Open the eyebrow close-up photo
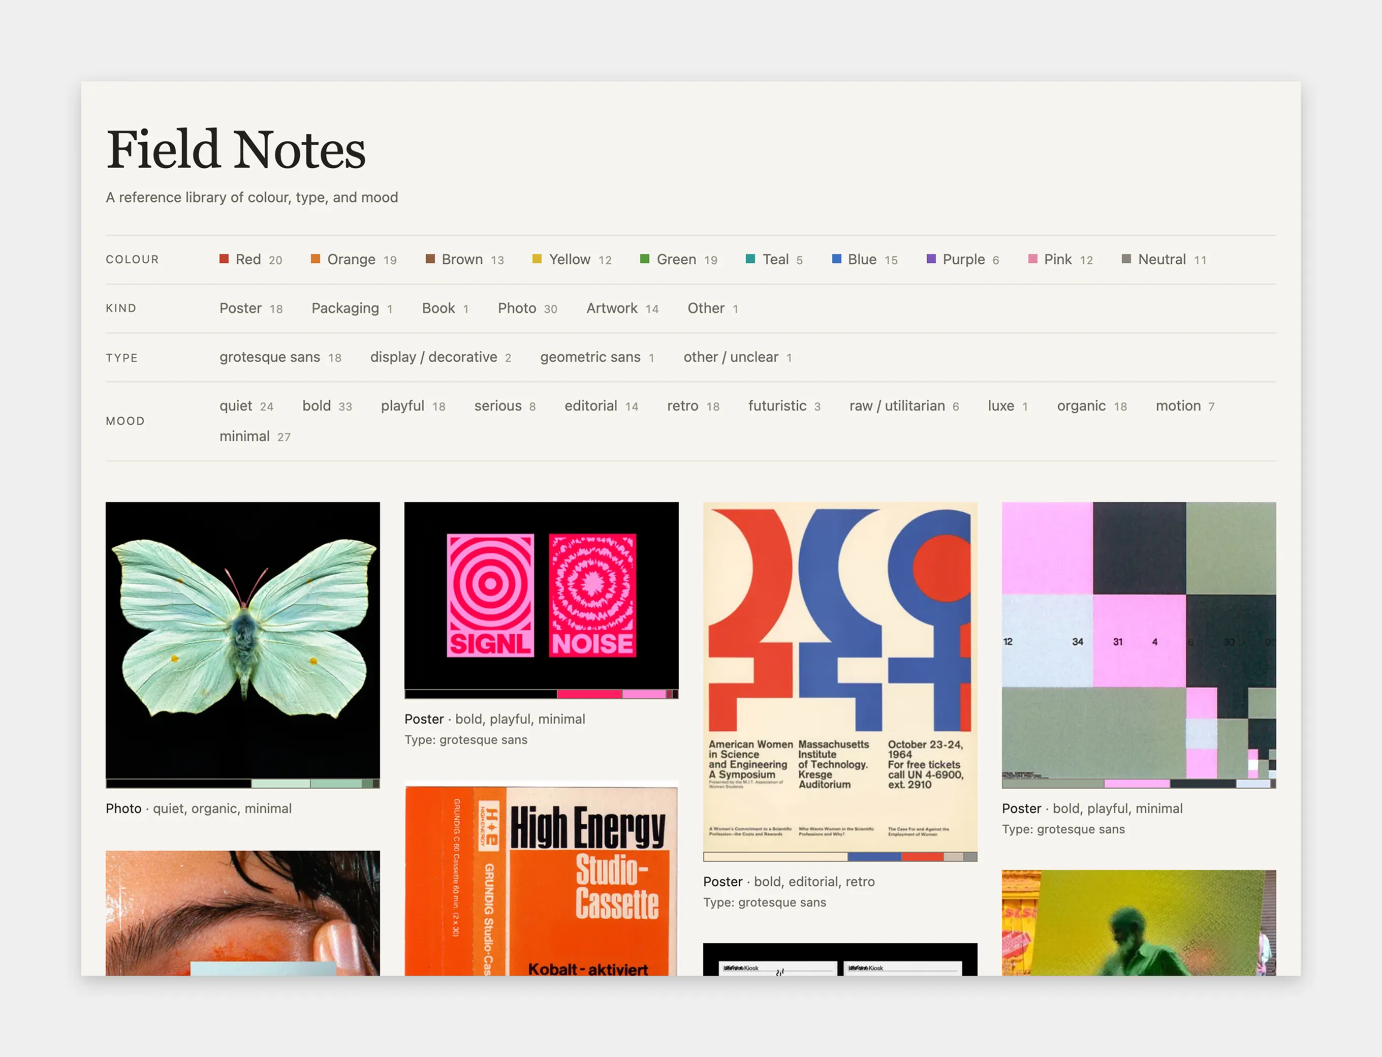The image size is (1382, 1057). click(x=243, y=913)
